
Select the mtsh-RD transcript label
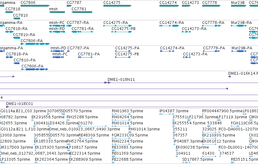point(57,29)
